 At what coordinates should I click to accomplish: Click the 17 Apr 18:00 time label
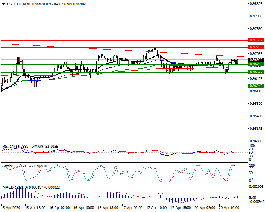(x=181, y=207)
